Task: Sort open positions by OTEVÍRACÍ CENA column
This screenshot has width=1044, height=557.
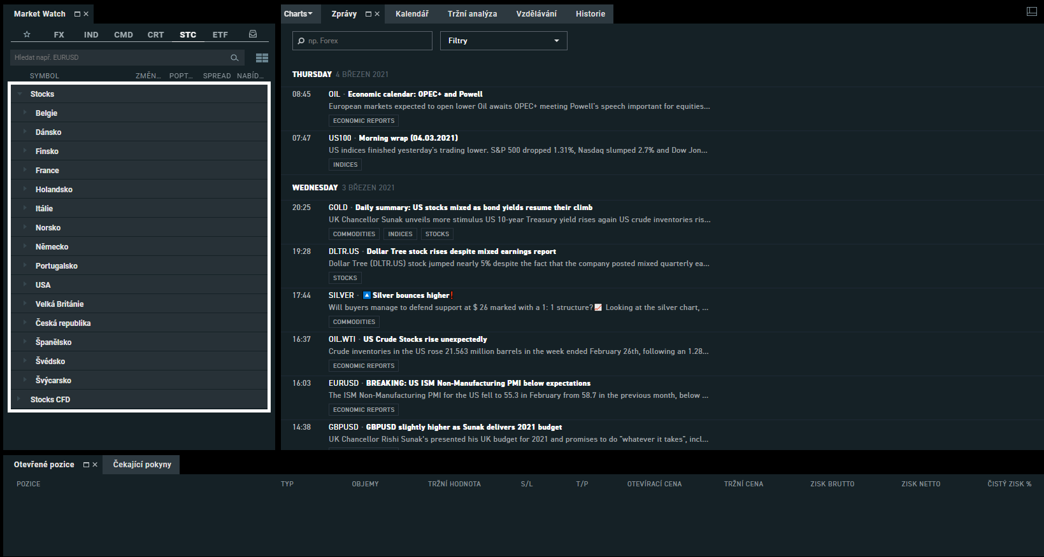Action: coord(654,484)
